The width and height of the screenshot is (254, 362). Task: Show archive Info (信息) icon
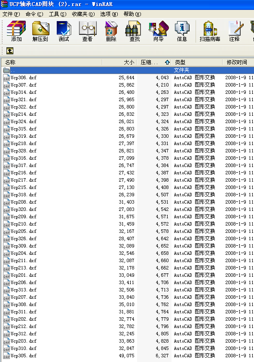(x=182, y=31)
